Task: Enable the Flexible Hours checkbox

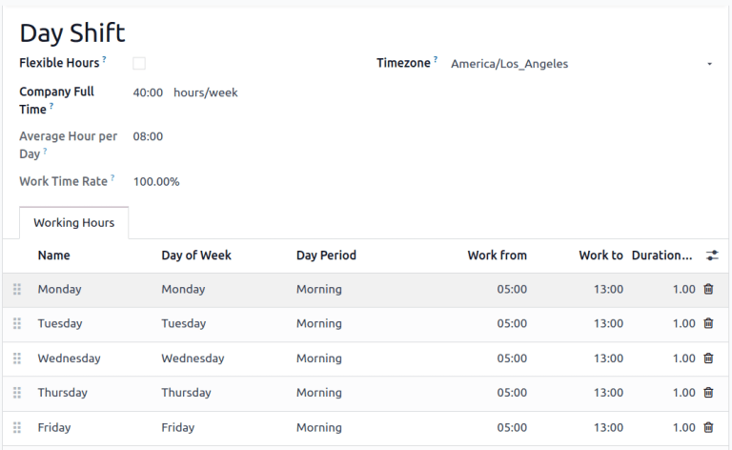Action: click(139, 63)
